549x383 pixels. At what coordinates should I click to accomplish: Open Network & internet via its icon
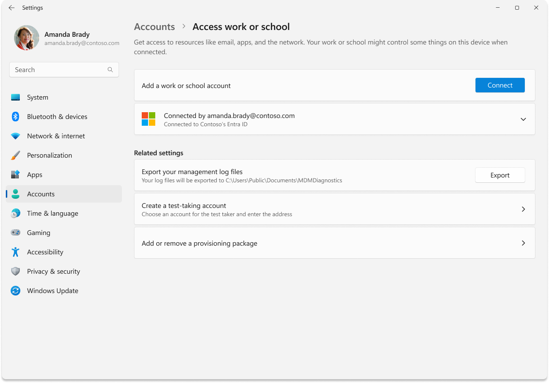point(16,136)
